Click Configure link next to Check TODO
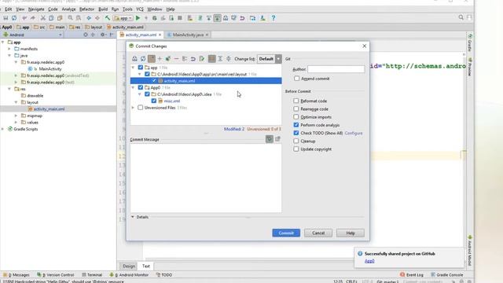 (x=354, y=133)
